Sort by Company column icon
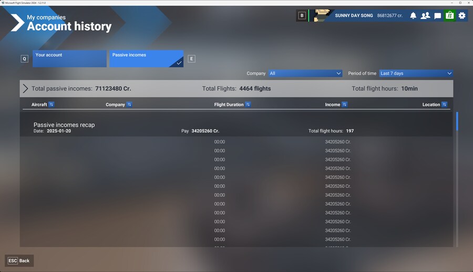 pos(129,104)
